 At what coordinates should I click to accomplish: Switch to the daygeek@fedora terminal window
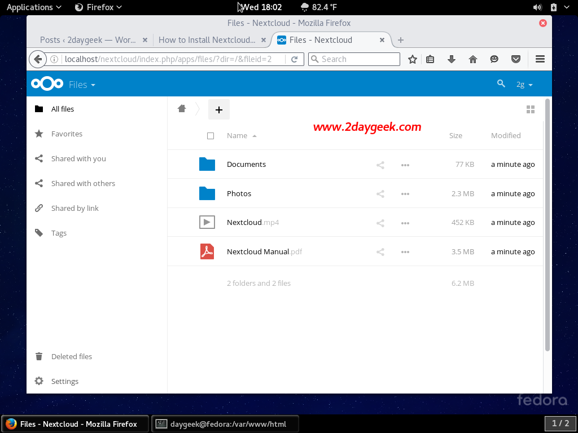pyautogui.click(x=225, y=424)
